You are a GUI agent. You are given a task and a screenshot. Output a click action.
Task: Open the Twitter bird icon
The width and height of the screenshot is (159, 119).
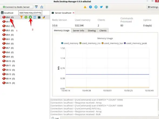[101, 7]
